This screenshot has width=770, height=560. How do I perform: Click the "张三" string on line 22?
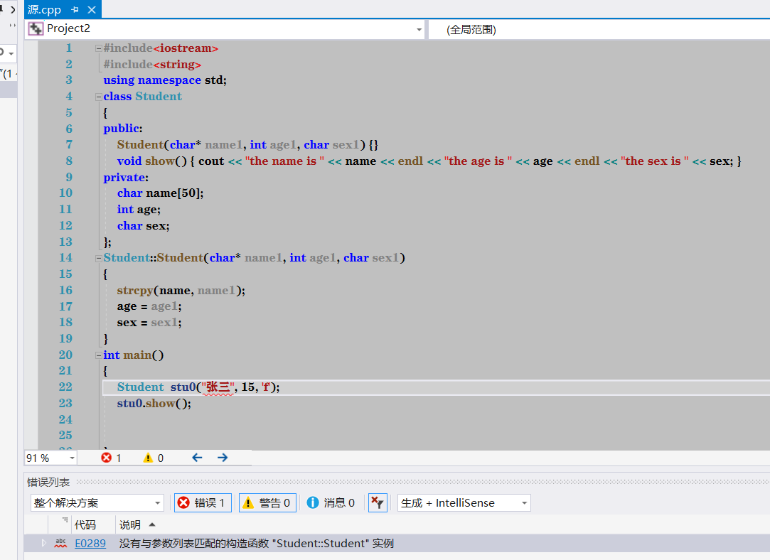(218, 387)
